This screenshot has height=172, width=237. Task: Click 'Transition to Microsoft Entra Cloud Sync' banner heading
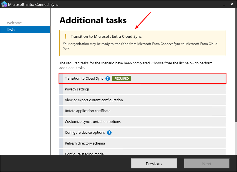click(x=106, y=36)
